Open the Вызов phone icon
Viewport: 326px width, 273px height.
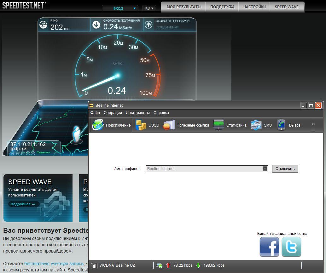tap(281, 125)
